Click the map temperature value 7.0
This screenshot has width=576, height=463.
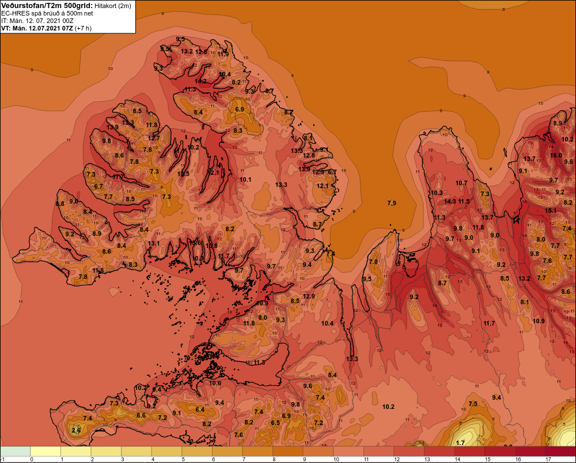(373, 262)
